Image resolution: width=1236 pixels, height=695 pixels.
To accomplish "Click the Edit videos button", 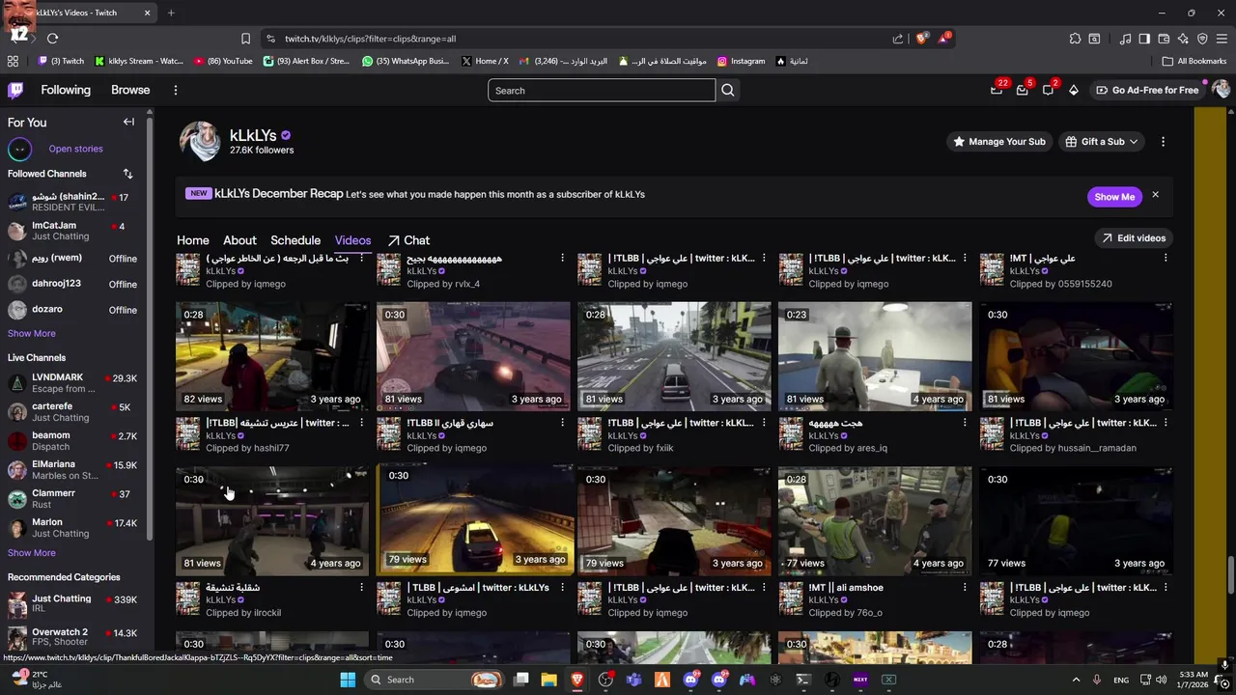I will pos(1134,237).
